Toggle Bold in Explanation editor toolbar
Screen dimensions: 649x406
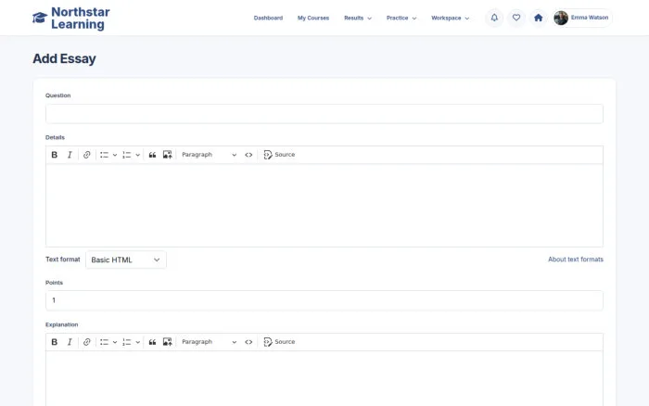click(54, 342)
